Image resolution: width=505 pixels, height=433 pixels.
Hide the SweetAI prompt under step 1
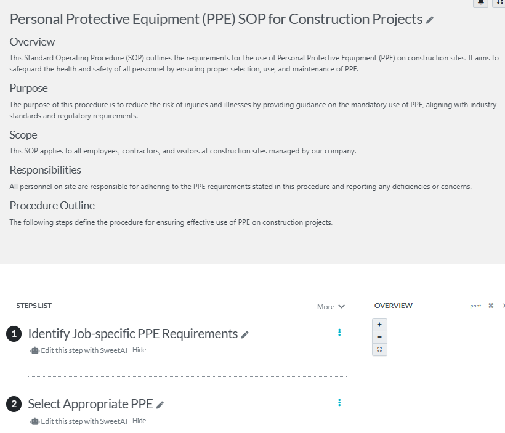[139, 350]
